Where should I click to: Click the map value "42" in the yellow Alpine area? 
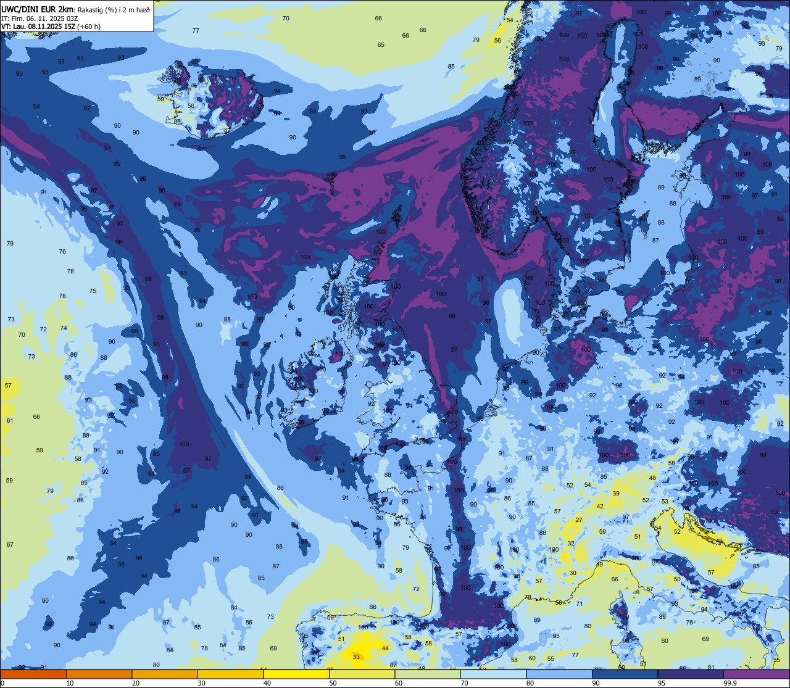pyautogui.click(x=600, y=507)
